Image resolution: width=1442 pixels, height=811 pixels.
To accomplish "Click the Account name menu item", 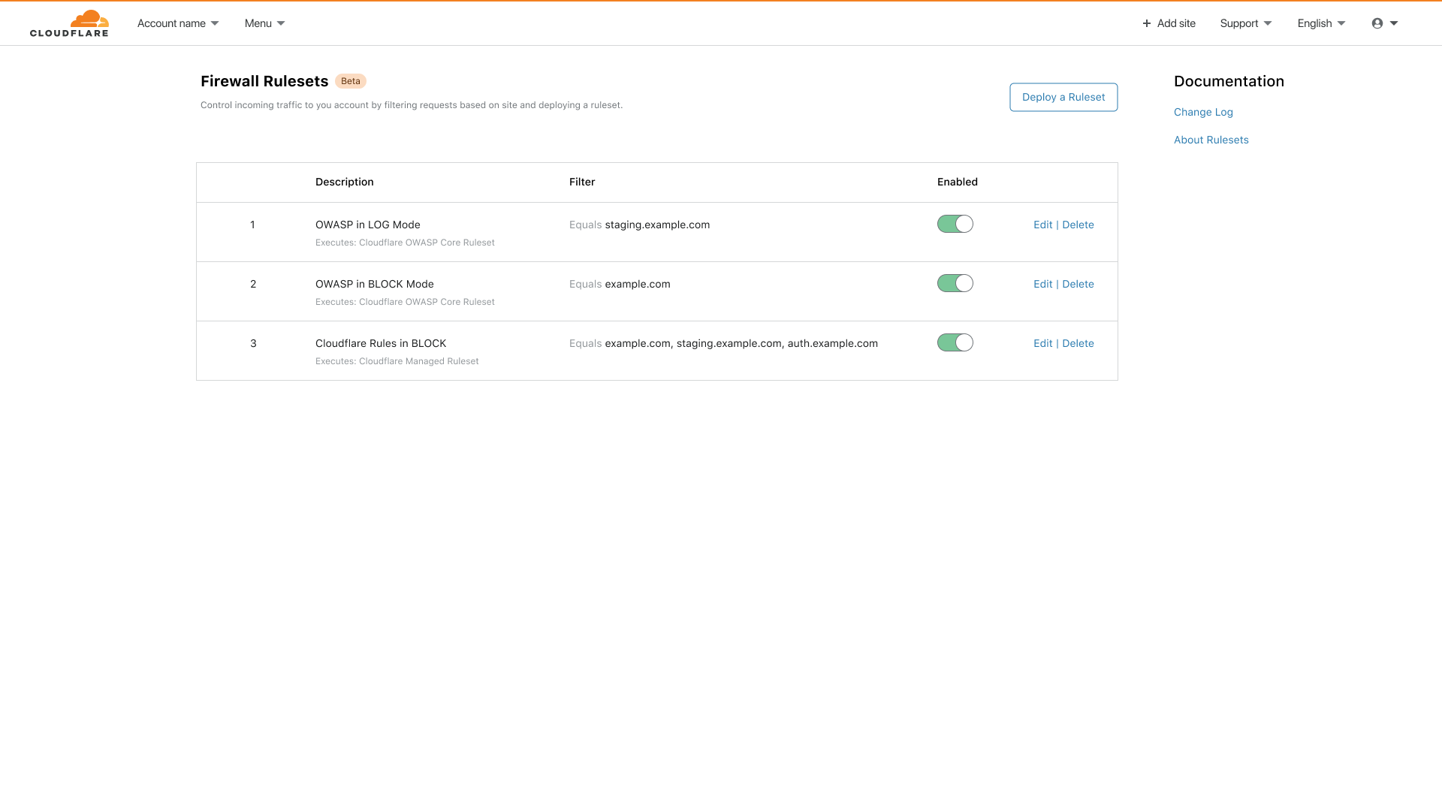I will (178, 23).
